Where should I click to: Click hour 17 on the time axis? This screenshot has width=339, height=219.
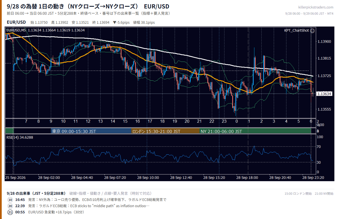[x=150, y=121]
